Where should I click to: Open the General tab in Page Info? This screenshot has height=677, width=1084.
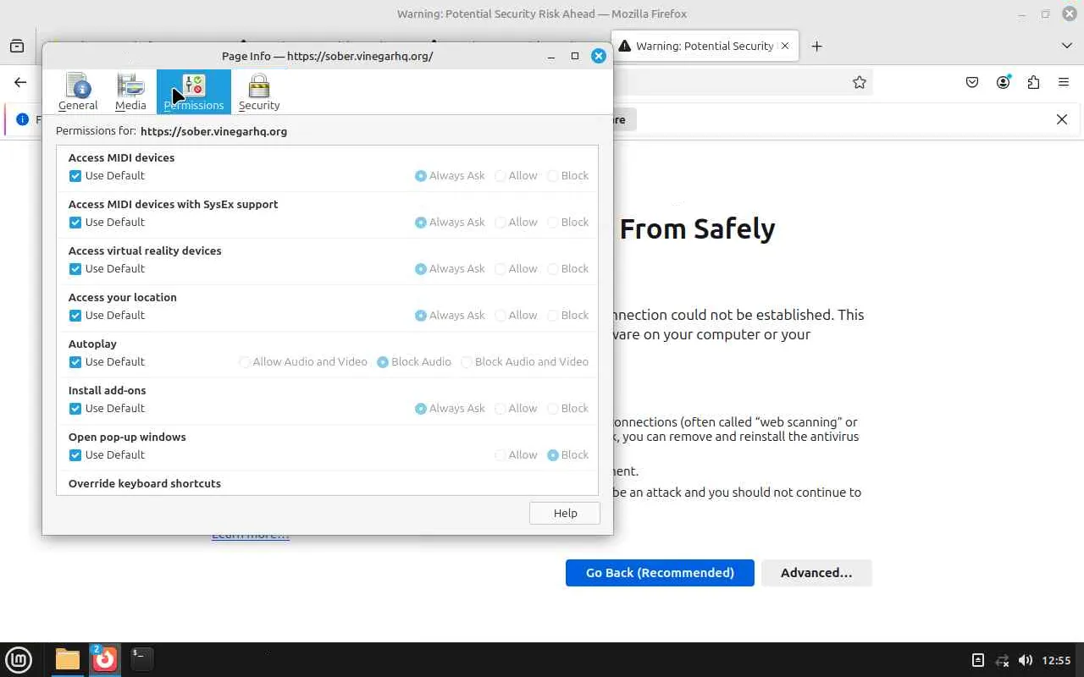point(78,92)
